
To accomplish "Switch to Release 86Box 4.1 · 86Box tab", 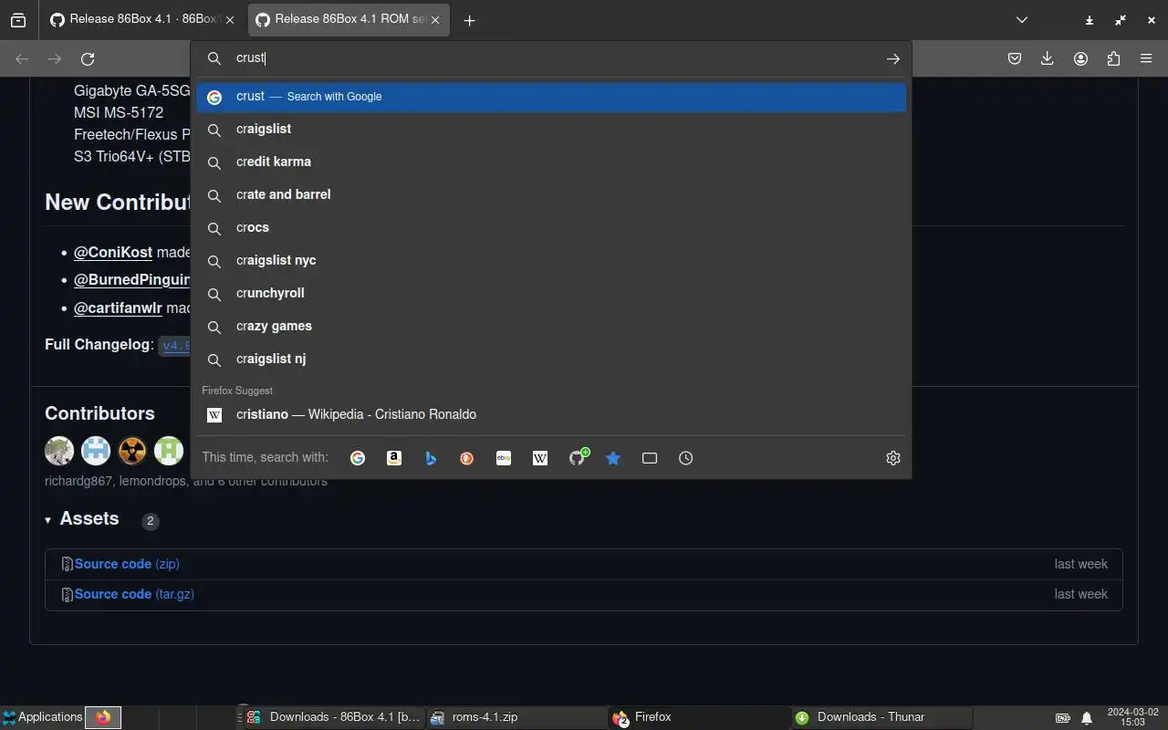I will coord(136,19).
